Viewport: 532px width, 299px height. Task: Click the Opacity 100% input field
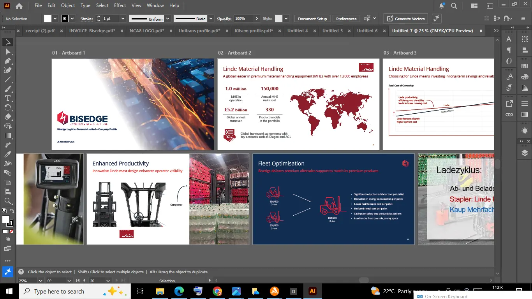pos(243,19)
